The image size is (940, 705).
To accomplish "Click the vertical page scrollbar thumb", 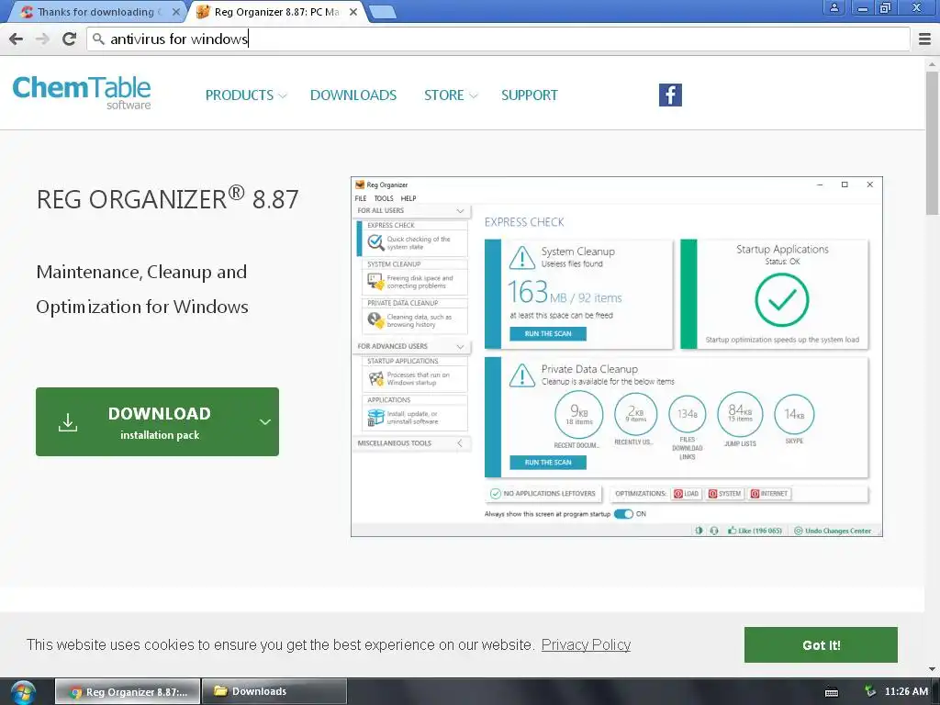I will point(933,142).
